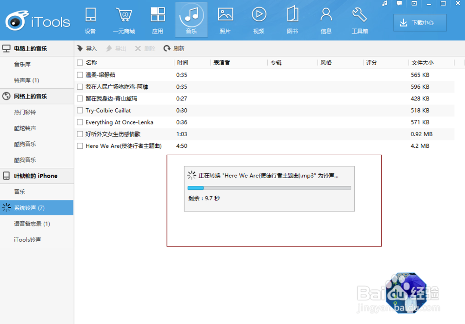
Task: Select the 音乐 music section
Action: (191, 20)
